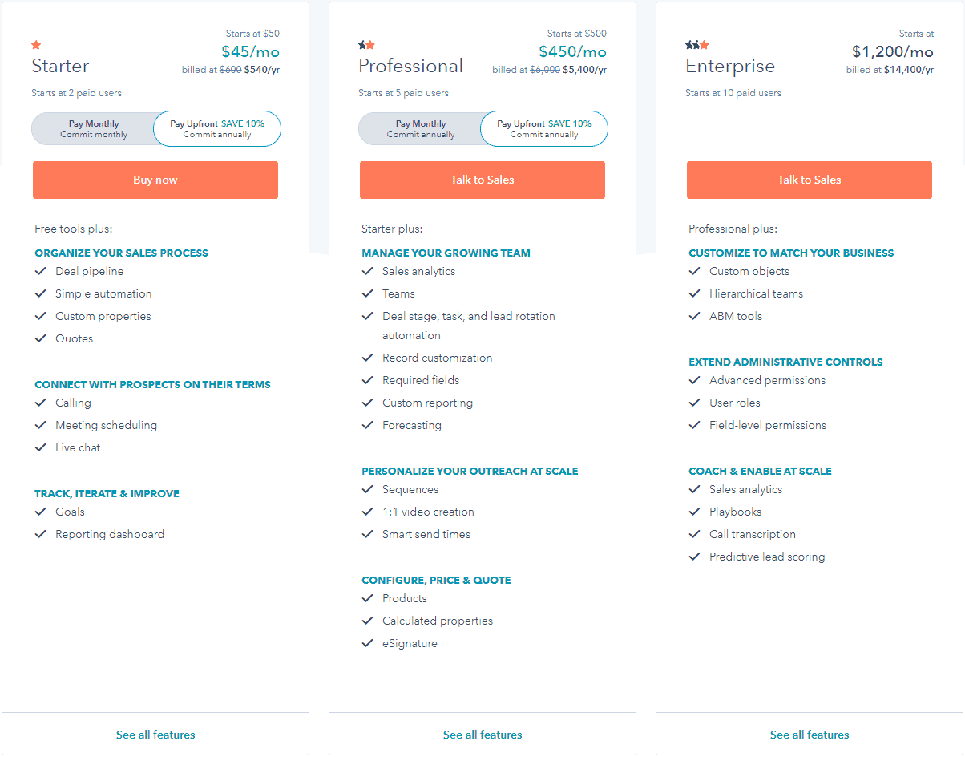Click the checkmark beside Live chat feature
The image size is (965, 757).
[x=41, y=447]
